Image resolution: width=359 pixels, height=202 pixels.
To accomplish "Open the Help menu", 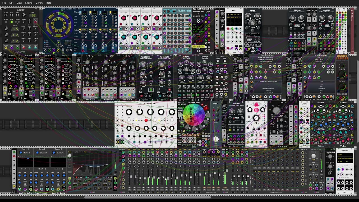I will coord(49,3).
